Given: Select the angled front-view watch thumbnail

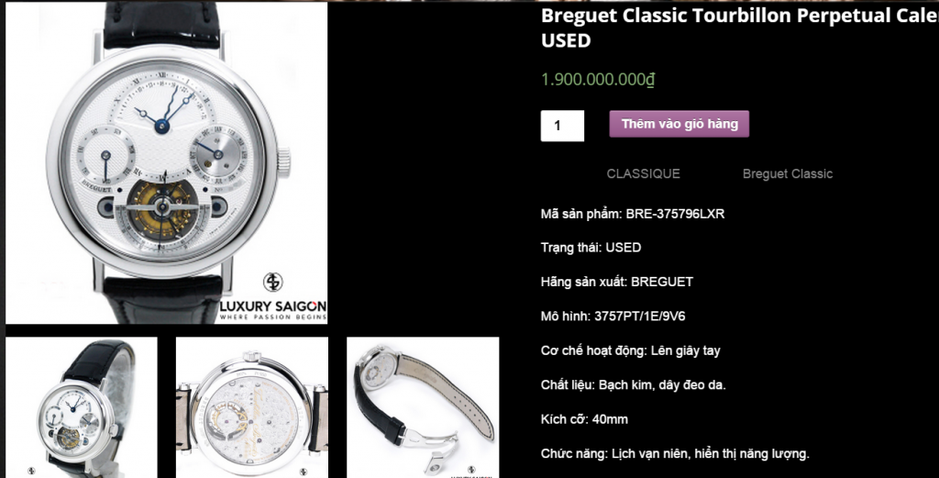Looking at the screenshot, I should coord(82,407).
